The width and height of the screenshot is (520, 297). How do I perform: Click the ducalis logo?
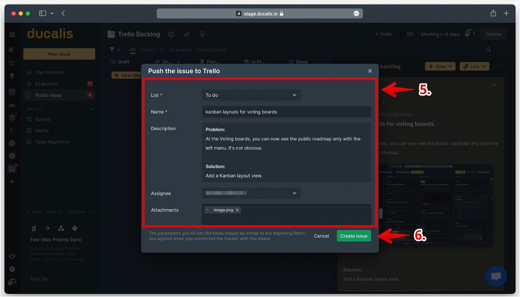[50, 33]
